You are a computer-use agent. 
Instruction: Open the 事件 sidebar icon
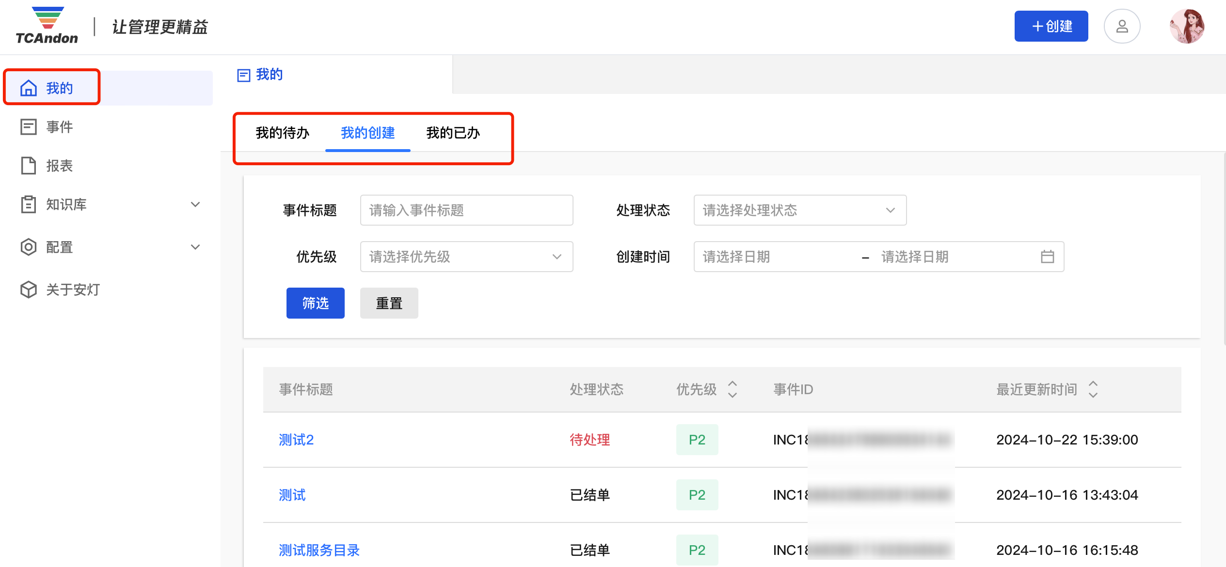(29, 127)
